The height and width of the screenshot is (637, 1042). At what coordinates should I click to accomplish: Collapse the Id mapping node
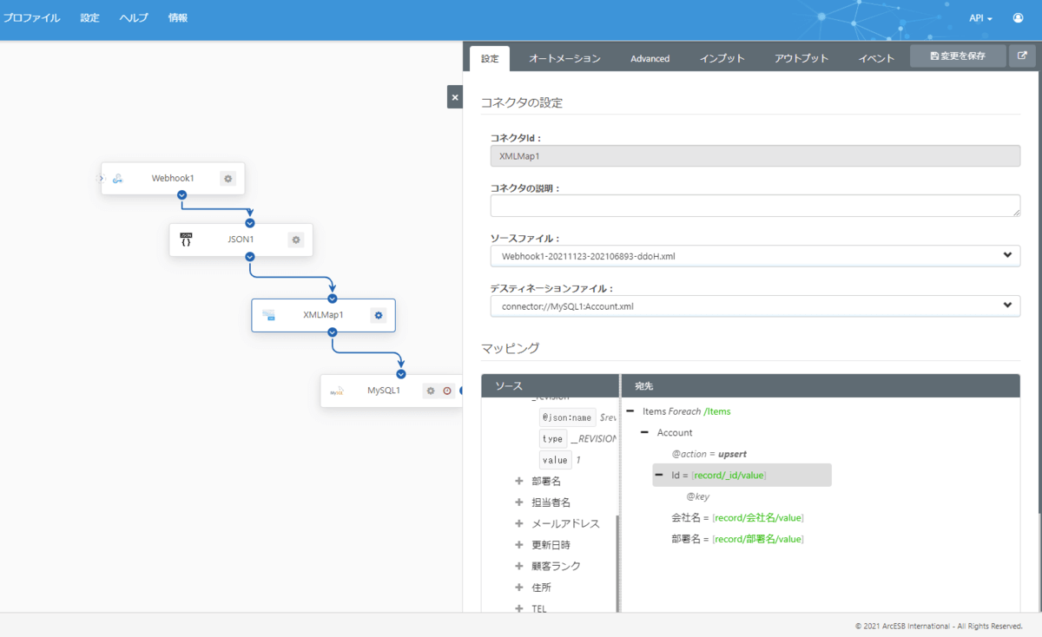point(659,475)
